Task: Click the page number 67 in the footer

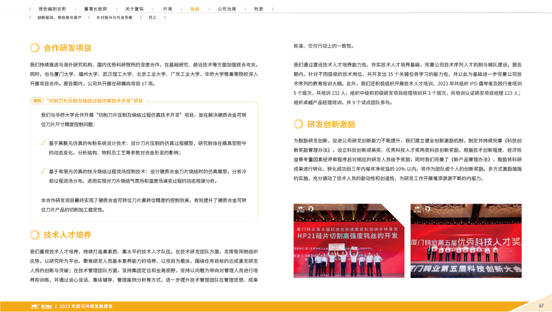Action: coord(541,306)
